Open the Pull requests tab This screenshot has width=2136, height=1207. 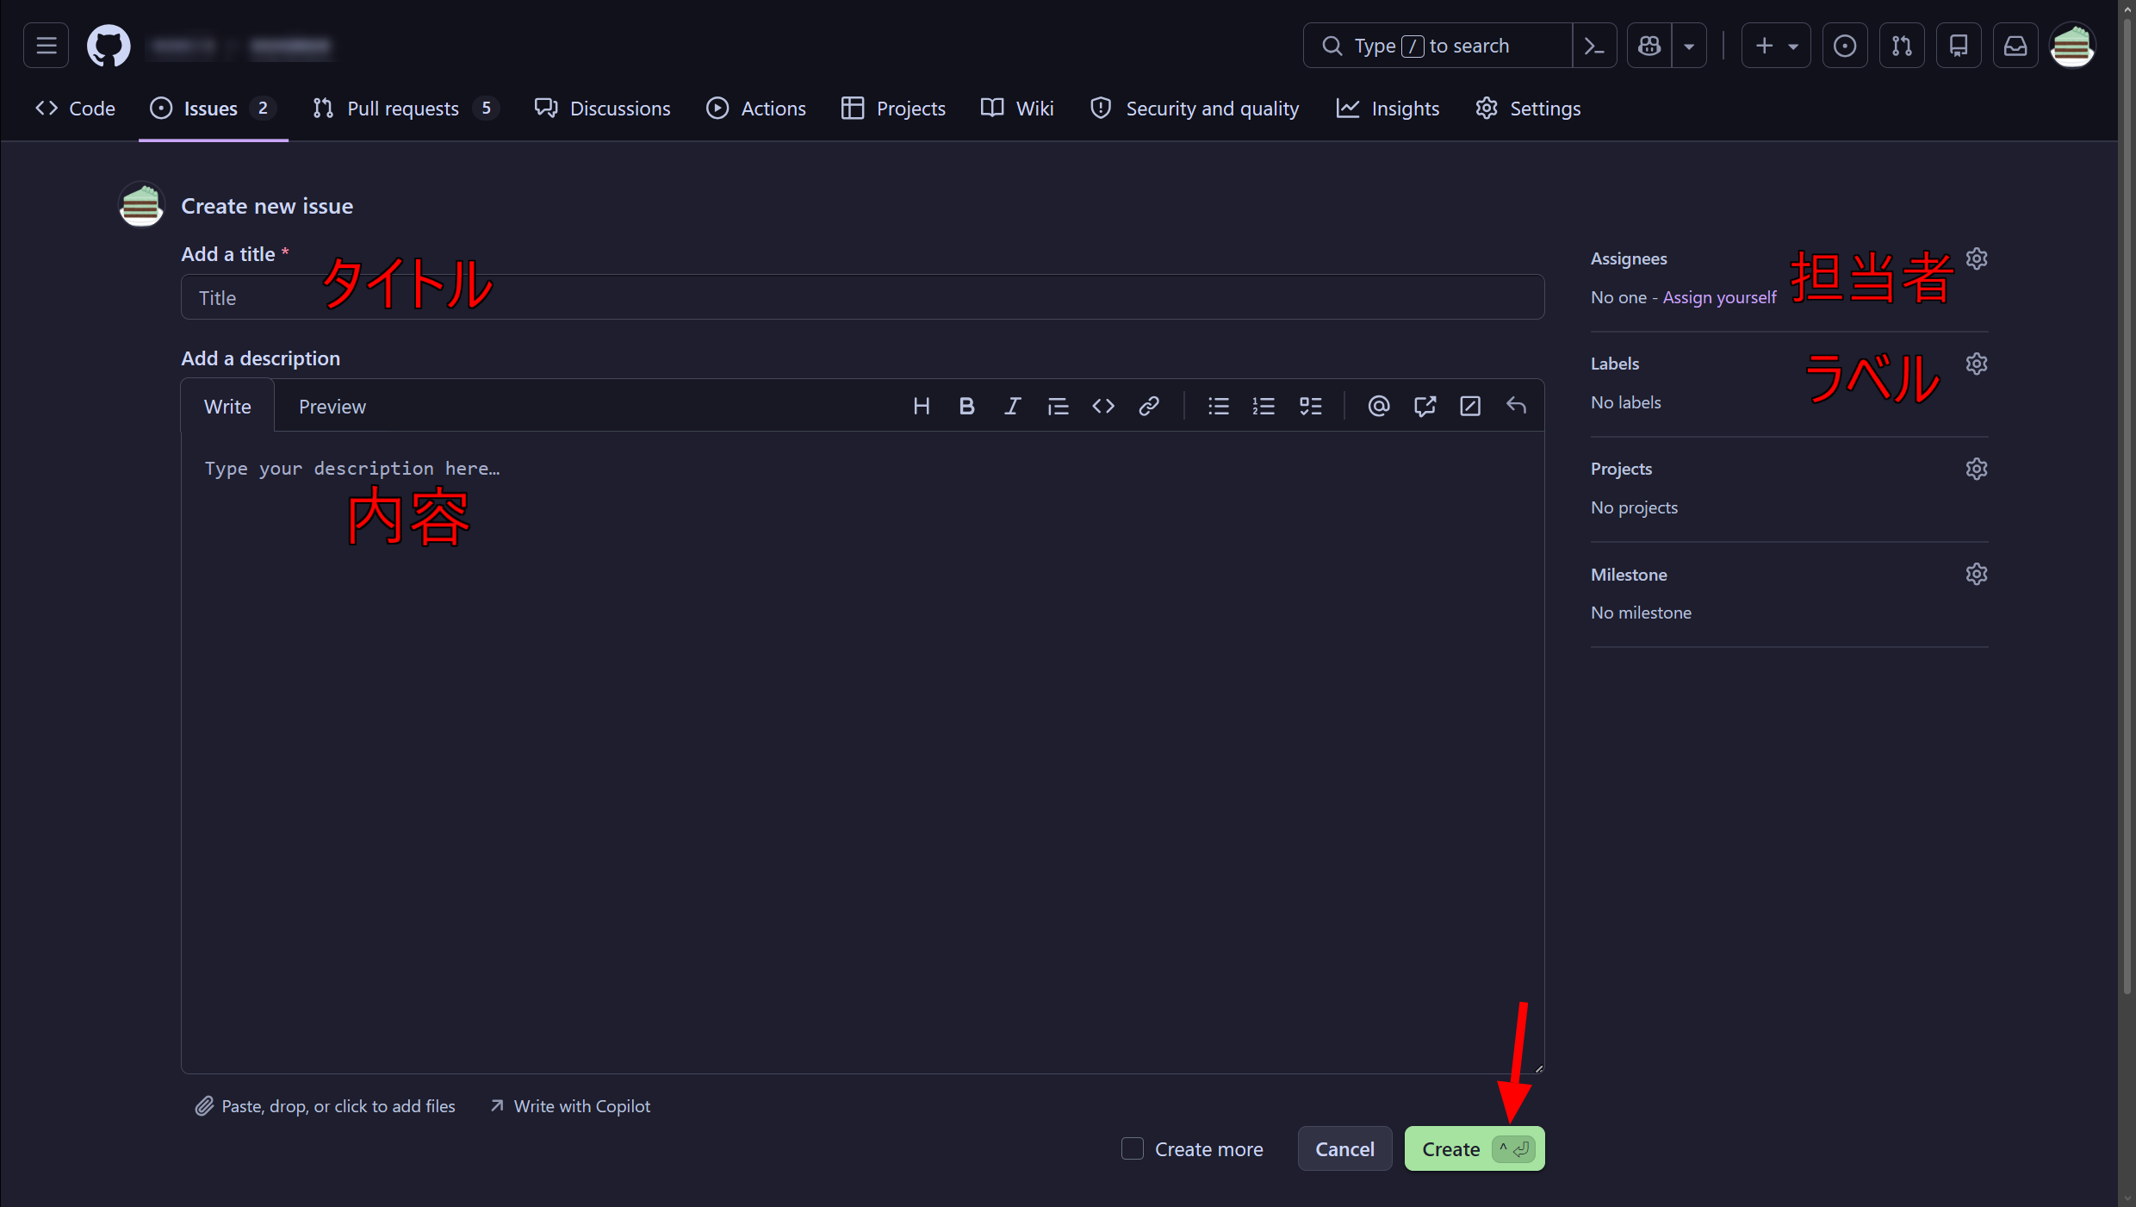pyautogui.click(x=405, y=109)
